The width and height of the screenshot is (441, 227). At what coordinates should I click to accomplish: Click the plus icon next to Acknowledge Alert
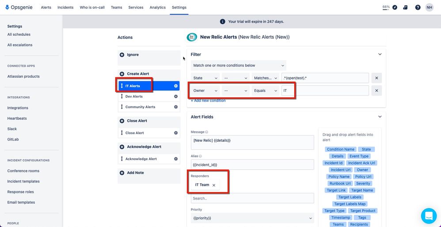coord(122,147)
